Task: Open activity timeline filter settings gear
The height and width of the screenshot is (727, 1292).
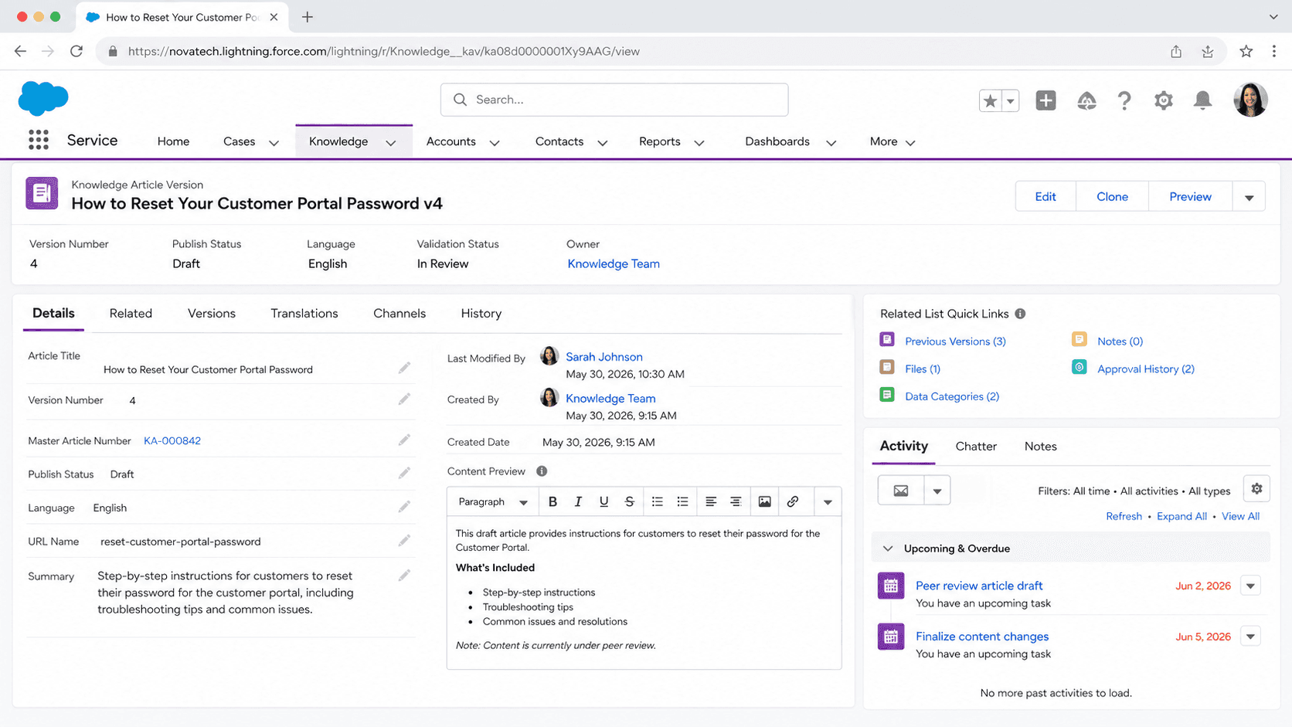Action: click(1256, 489)
